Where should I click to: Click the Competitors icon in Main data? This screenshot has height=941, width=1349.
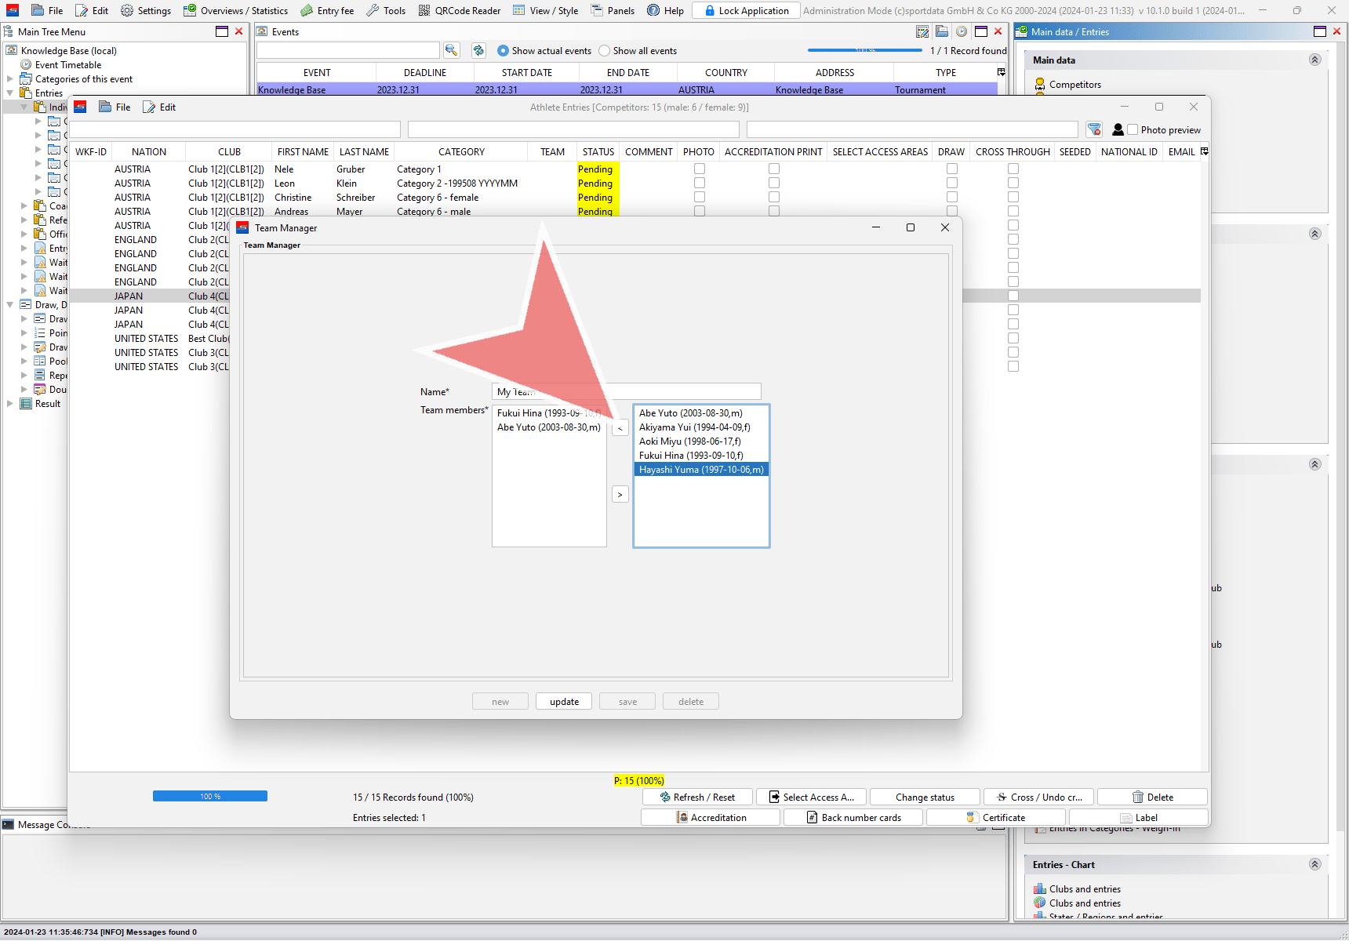click(1040, 85)
